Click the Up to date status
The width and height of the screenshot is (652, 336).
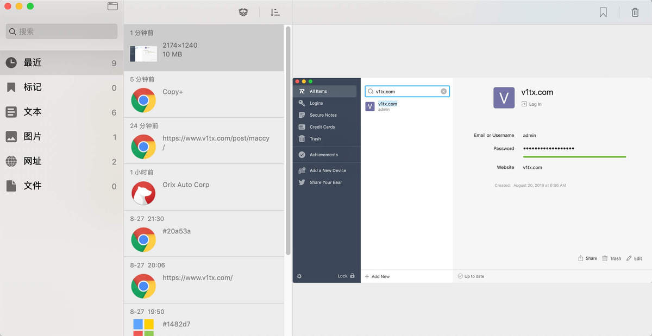click(471, 276)
